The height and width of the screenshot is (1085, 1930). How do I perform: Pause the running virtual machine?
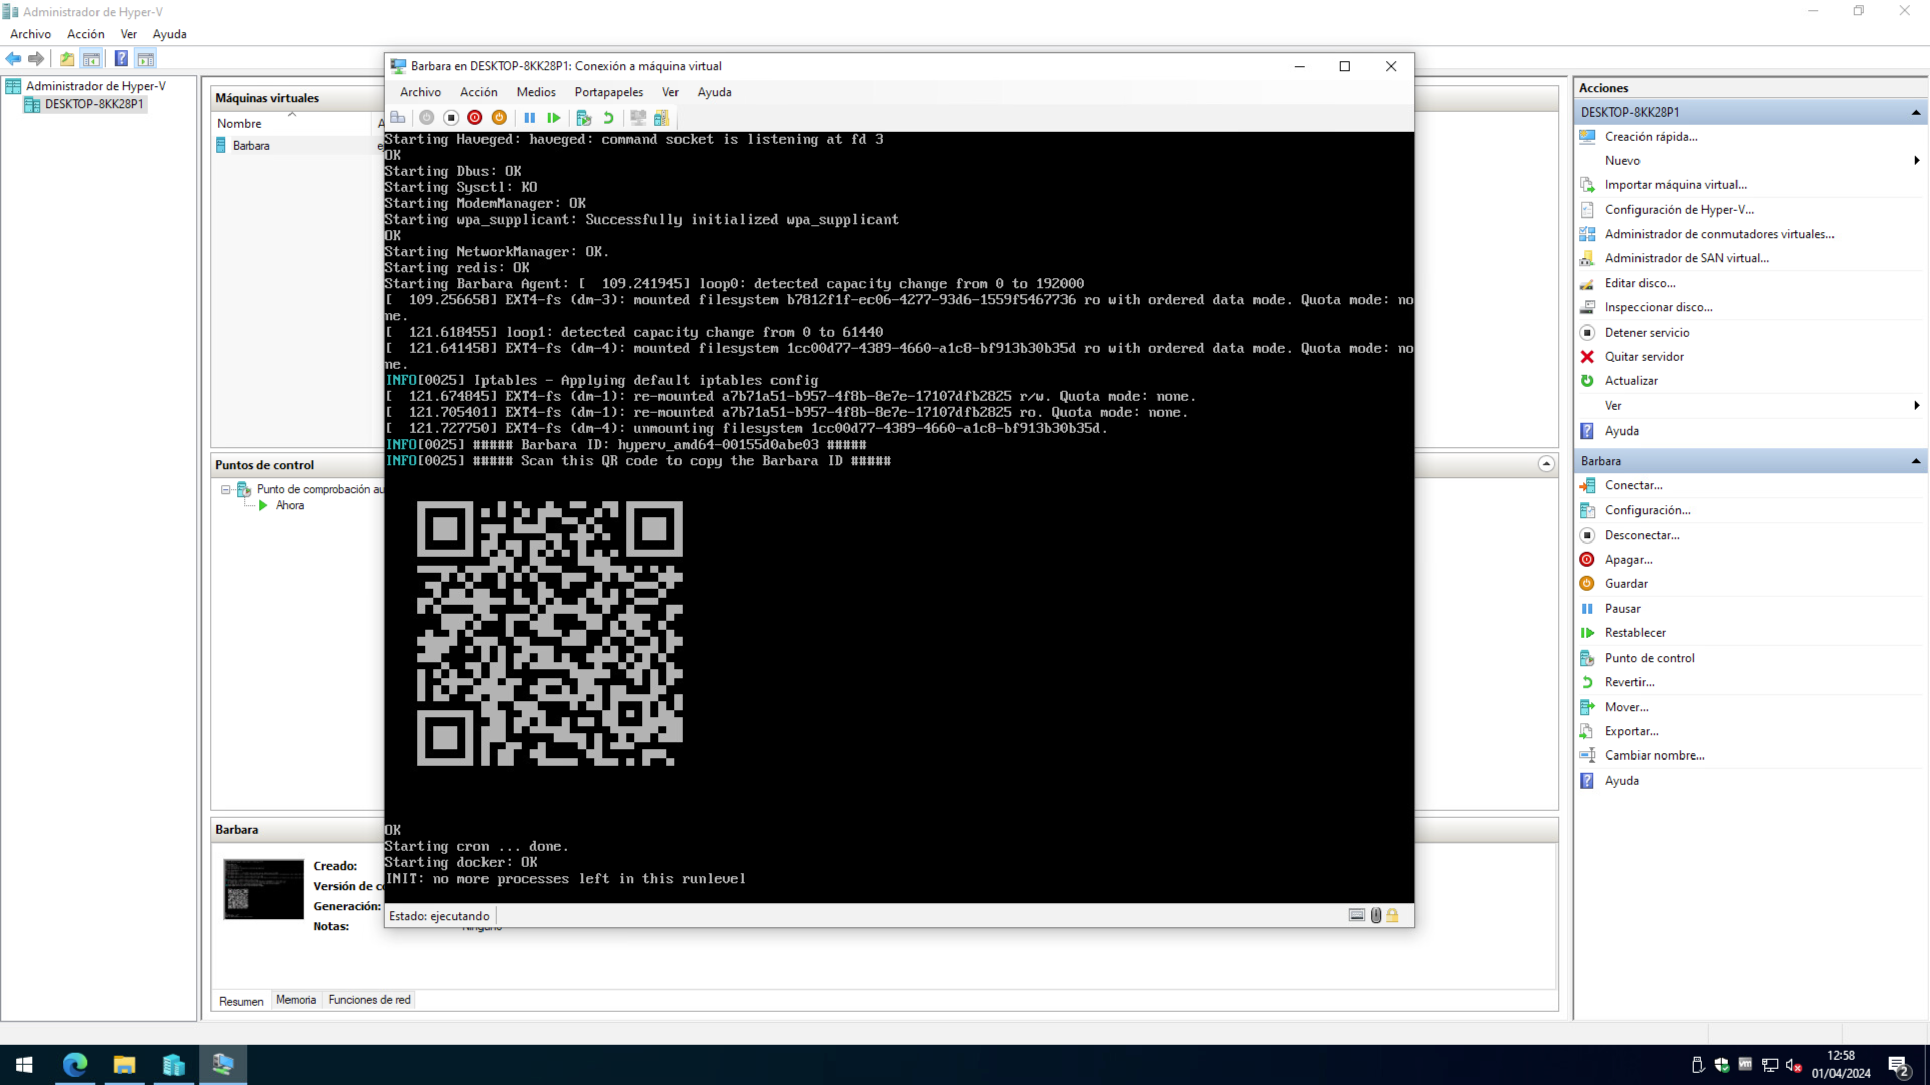tap(530, 118)
